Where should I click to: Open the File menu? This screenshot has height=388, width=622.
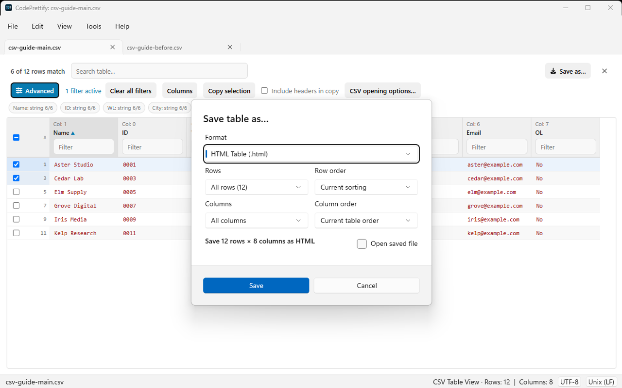pyautogui.click(x=13, y=26)
